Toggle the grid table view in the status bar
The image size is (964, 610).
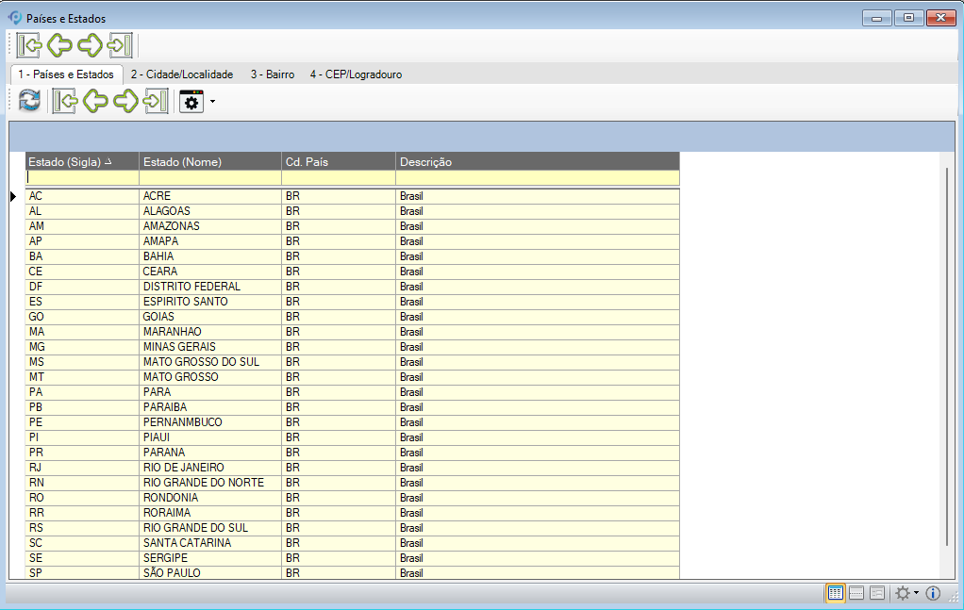tap(835, 593)
